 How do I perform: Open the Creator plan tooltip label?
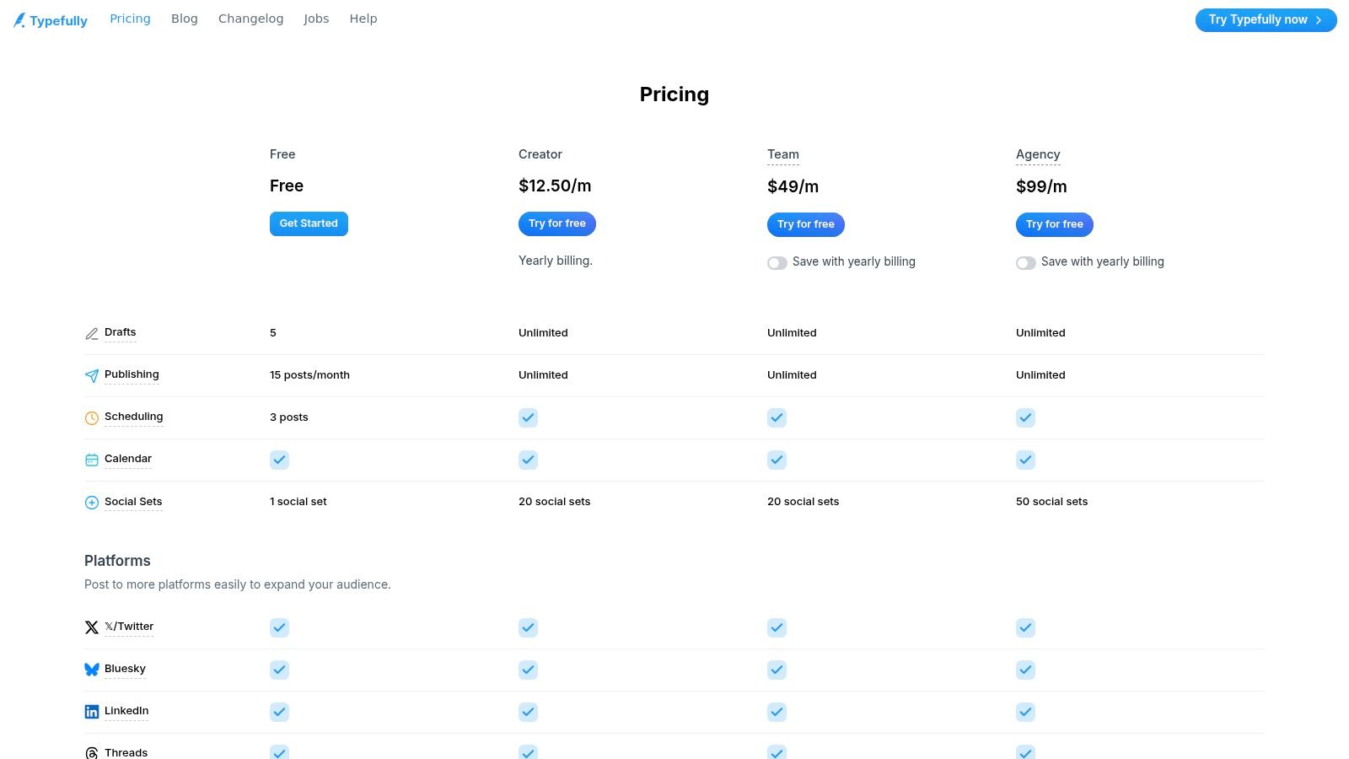coord(540,154)
